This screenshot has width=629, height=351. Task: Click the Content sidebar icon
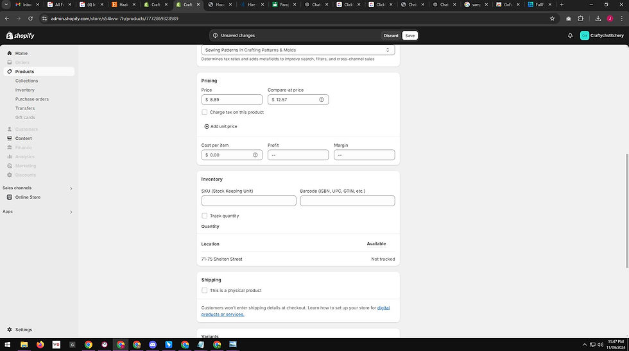tap(10, 138)
